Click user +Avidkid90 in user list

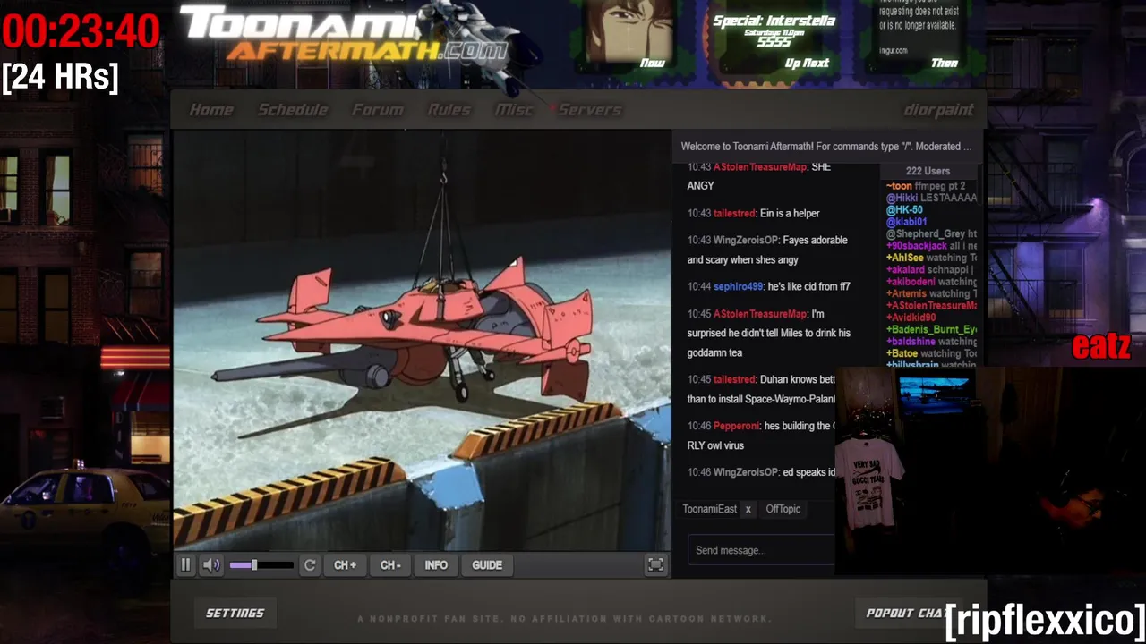point(911,318)
